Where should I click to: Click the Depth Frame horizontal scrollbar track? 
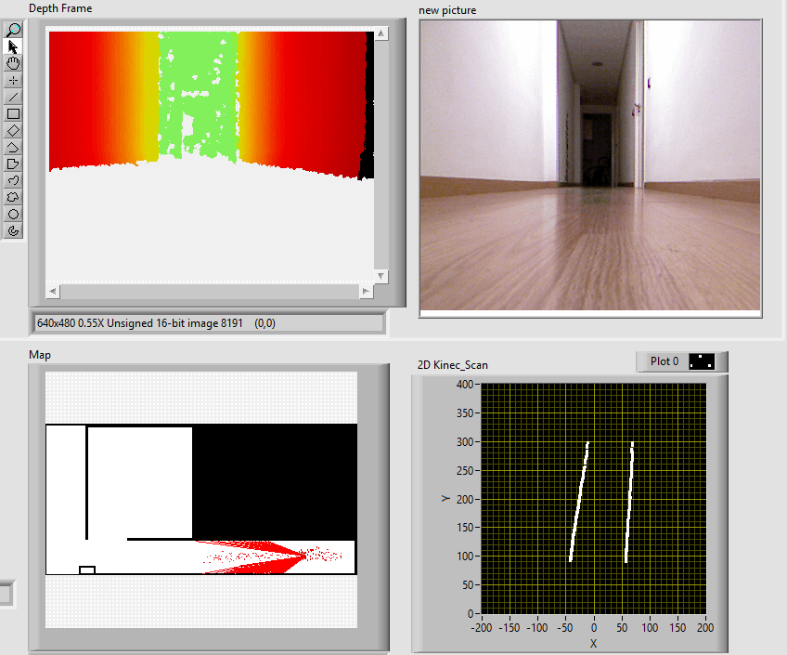(210, 291)
